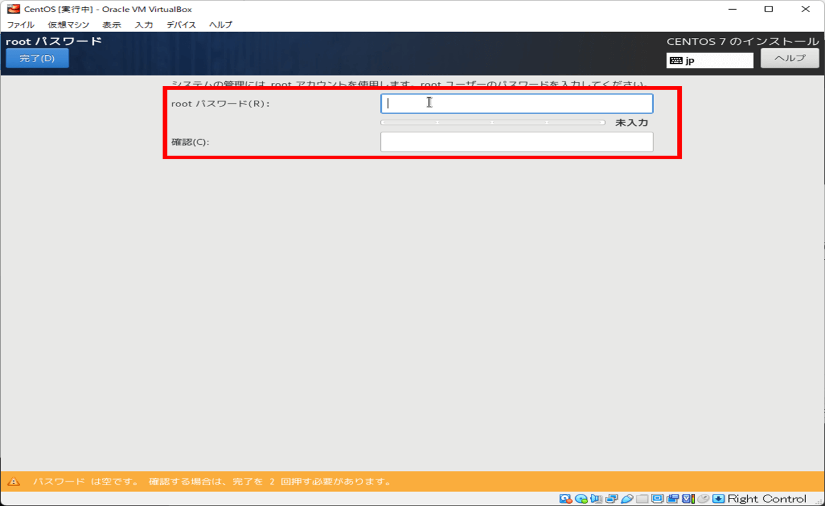
Task: Open the デバイス menu
Action: click(181, 25)
